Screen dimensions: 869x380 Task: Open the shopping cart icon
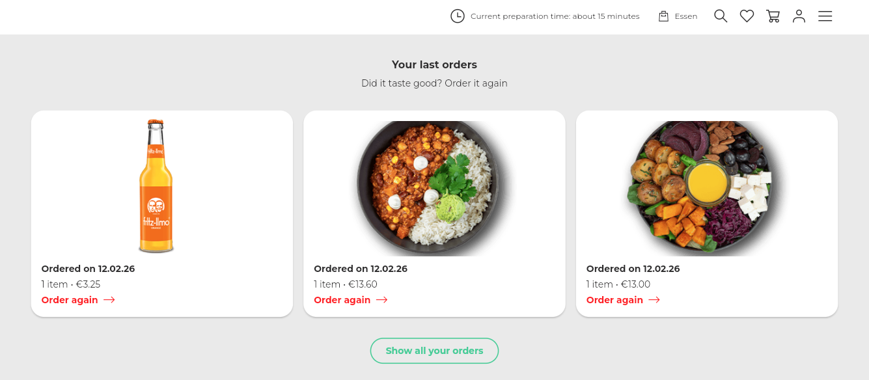point(773,16)
